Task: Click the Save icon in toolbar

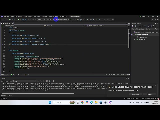Action: [23, 20]
